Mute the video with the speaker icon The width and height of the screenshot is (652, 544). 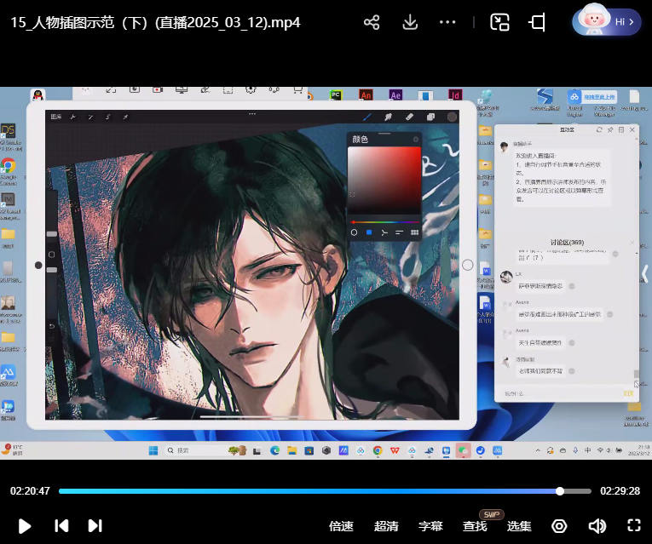pos(597,526)
